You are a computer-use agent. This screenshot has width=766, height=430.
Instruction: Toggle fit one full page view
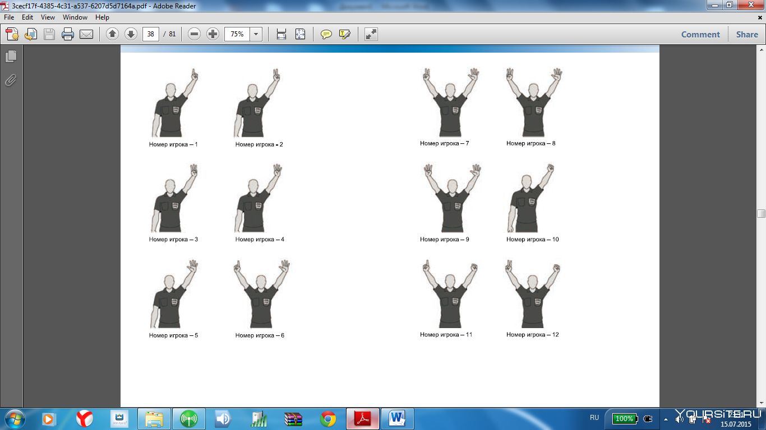click(x=300, y=34)
